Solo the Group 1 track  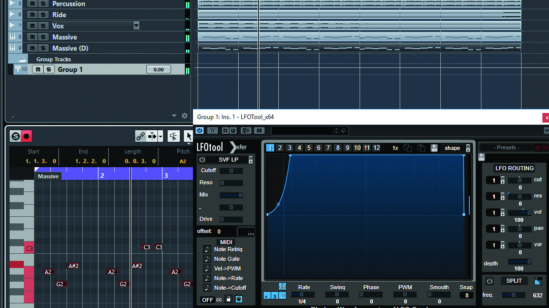click(49, 69)
